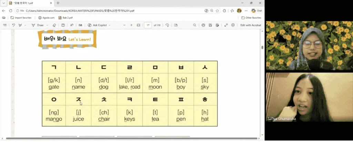Expand the Ask Copilot dropdown

pos(110,25)
